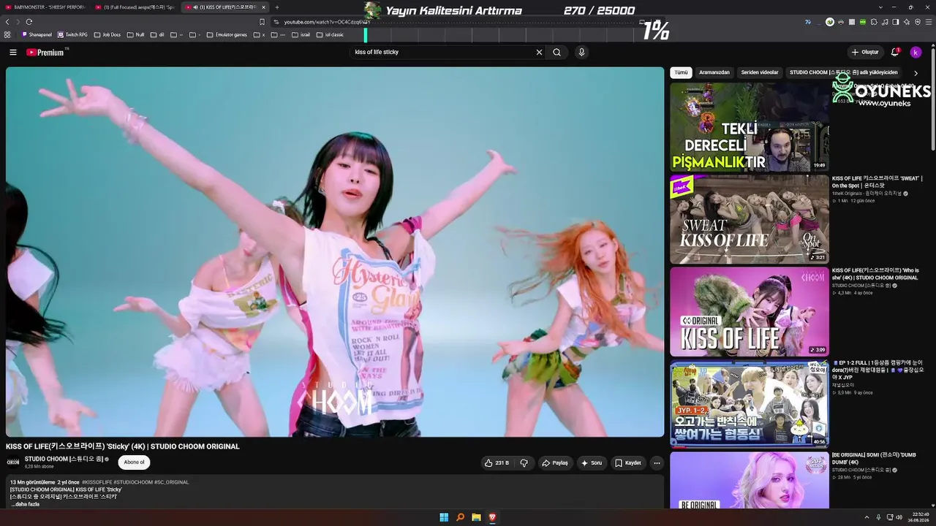The width and height of the screenshot is (936, 526).
Task: Open the 'Who is she' video thumbnail
Action: [750, 311]
